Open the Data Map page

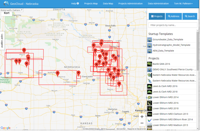tap(108, 4)
